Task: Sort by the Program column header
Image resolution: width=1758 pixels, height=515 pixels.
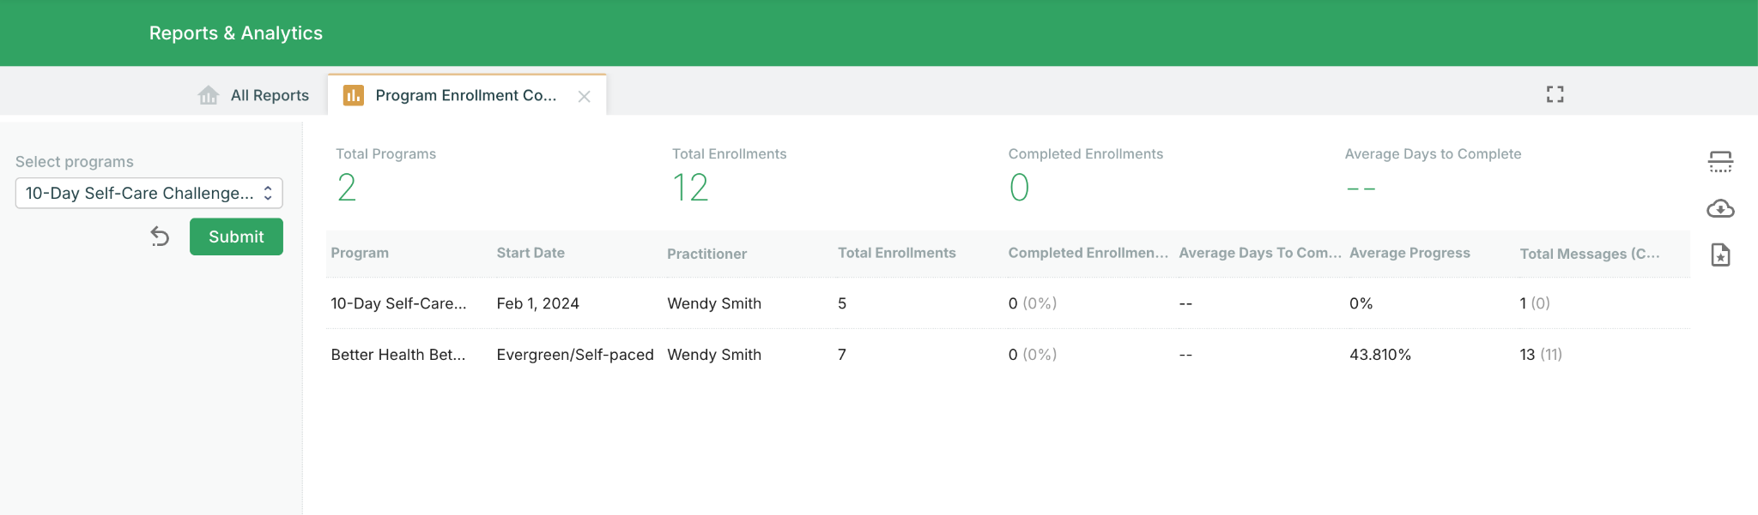Action: tap(360, 253)
